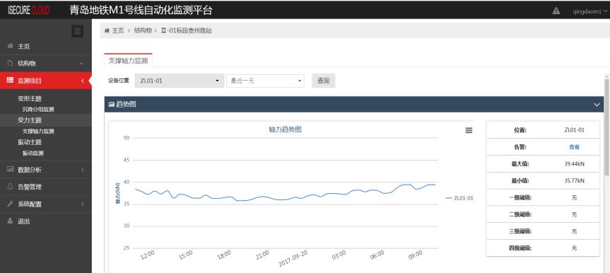Click the 2017-09-20 axis date label
The width and height of the screenshot is (610, 273).
(293, 259)
